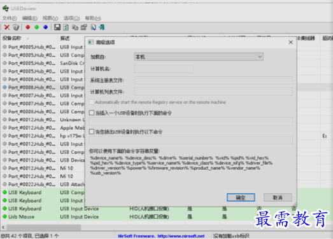This screenshot has width=333, height=239.
Task: Click gray status dot of hp v175w row
Action: pyautogui.click(x=4, y=136)
